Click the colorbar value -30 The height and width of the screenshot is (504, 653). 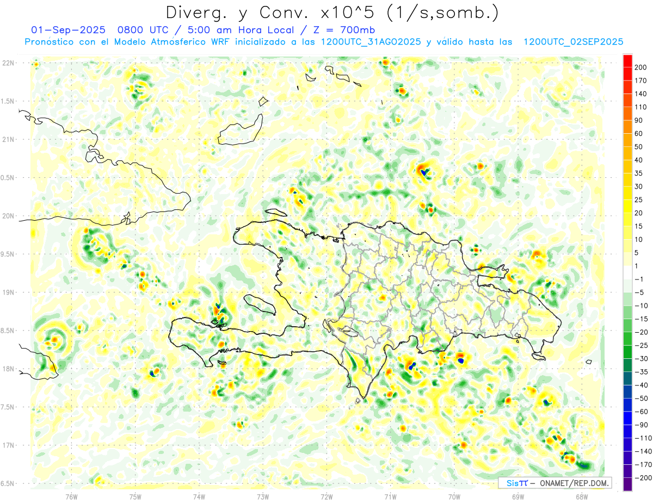tap(642, 359)
